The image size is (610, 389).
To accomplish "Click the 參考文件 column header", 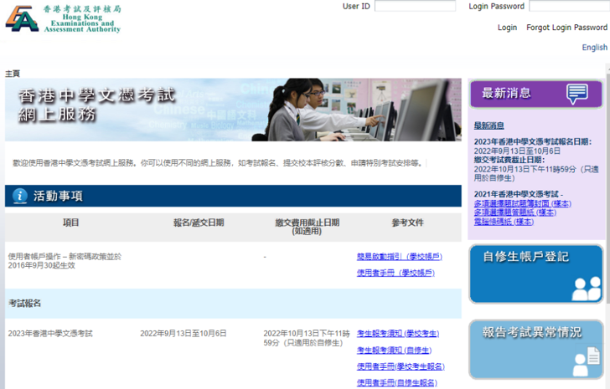I will 407,223.
